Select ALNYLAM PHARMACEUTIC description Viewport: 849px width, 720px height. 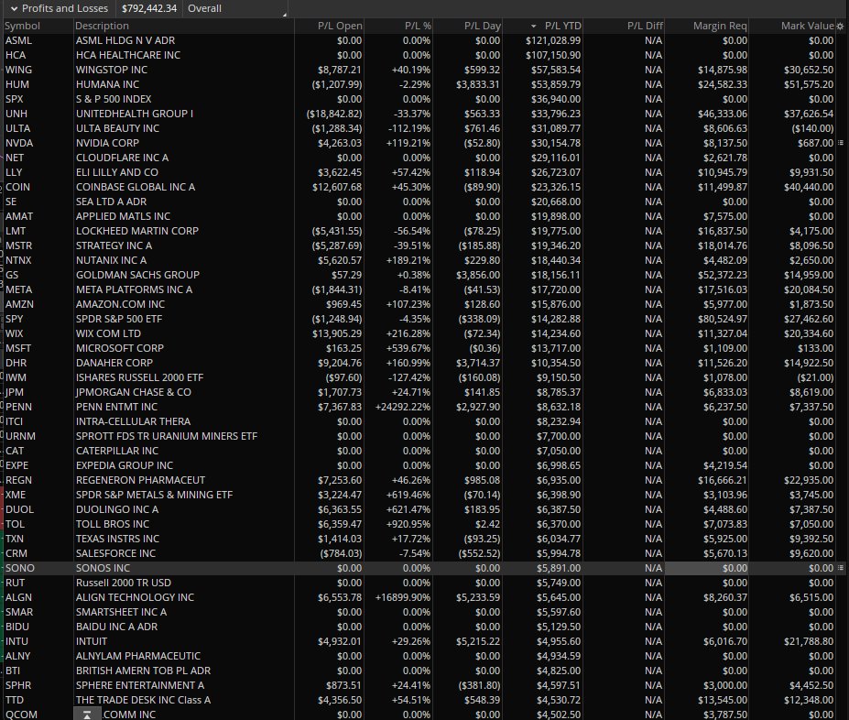pyautogui.click(x=138, y=656)
